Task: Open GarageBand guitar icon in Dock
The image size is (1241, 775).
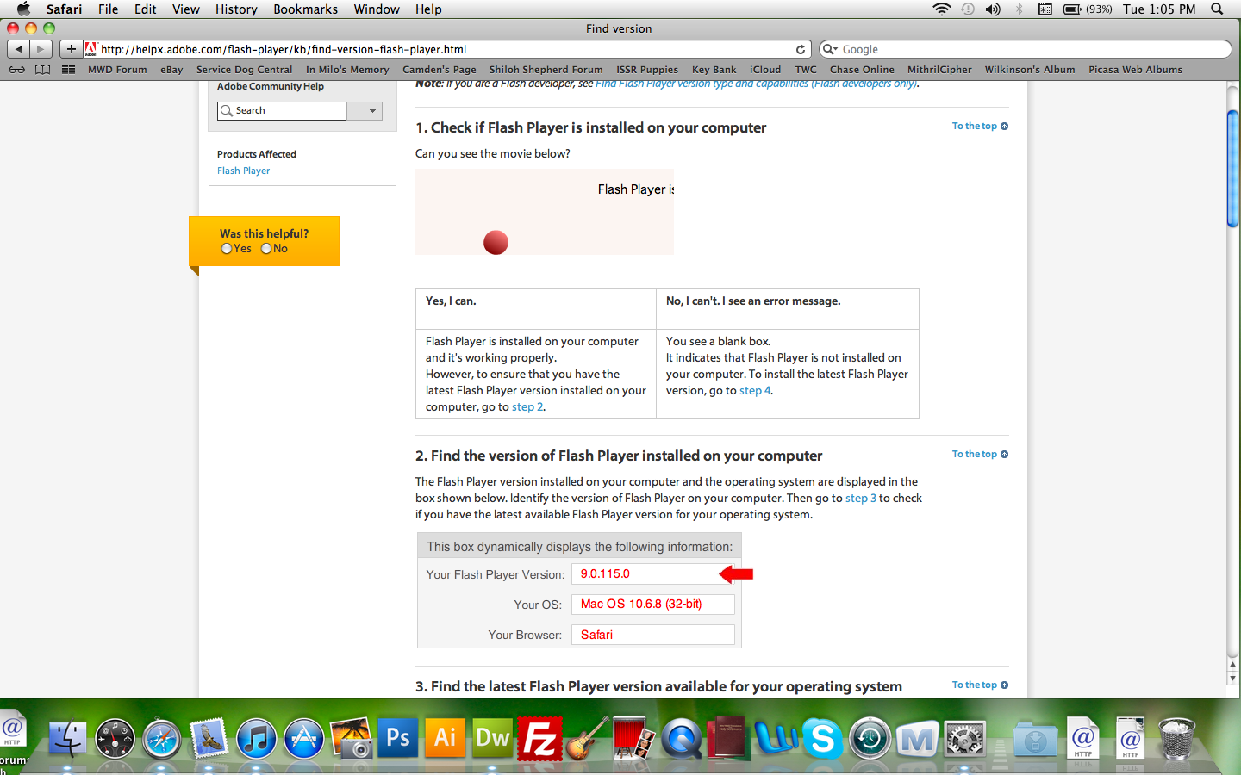Action: coord(587,739)
